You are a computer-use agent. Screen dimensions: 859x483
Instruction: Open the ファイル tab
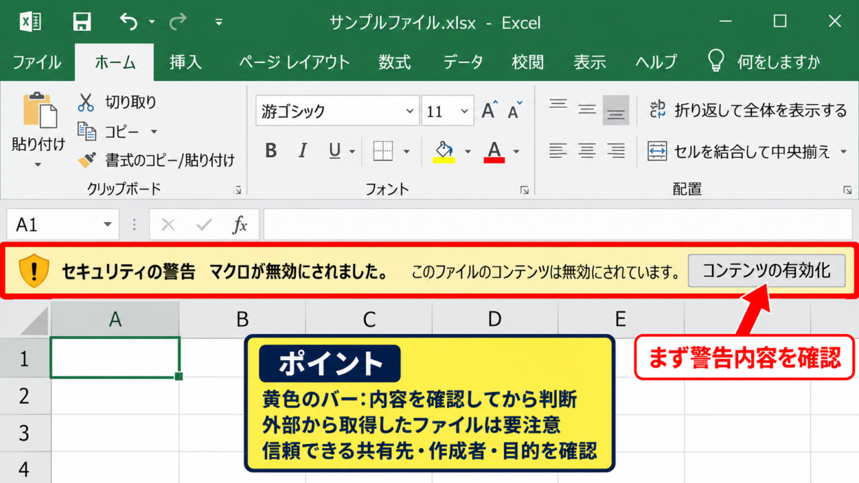(37, 62)
